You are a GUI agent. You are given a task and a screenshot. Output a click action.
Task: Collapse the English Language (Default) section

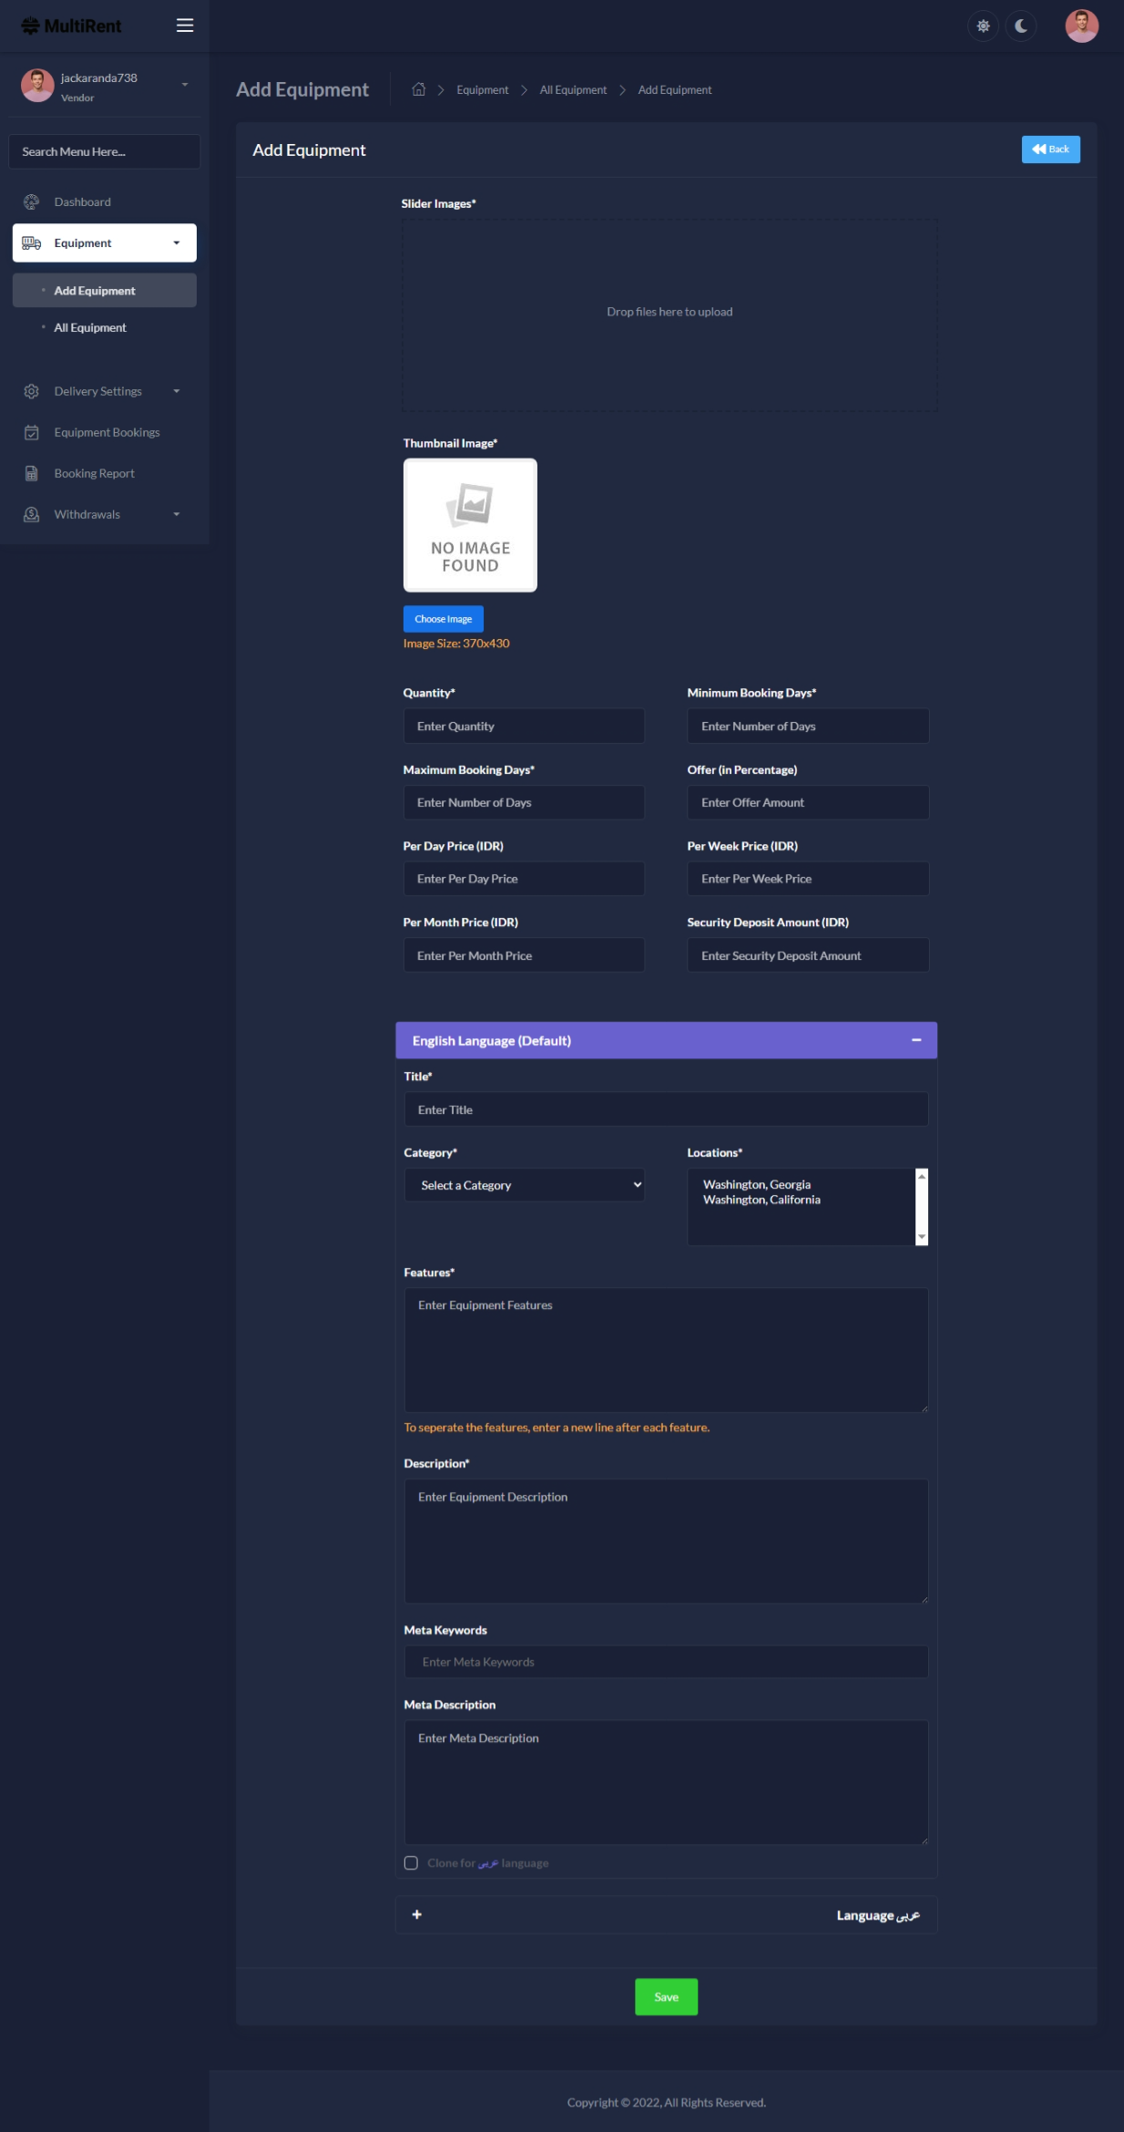[916, 1040]
